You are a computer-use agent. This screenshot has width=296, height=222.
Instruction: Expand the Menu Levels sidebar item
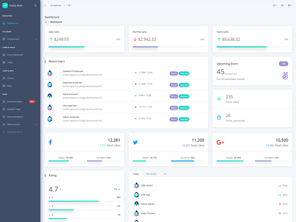pyautogui.click(x=20, y=124)
